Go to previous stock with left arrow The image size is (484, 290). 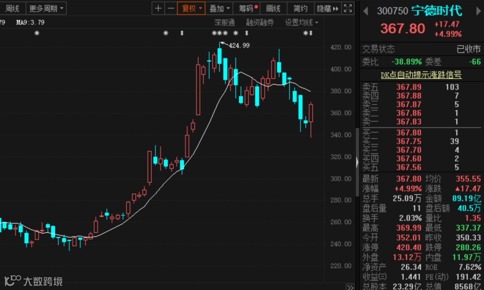point(366,11)
